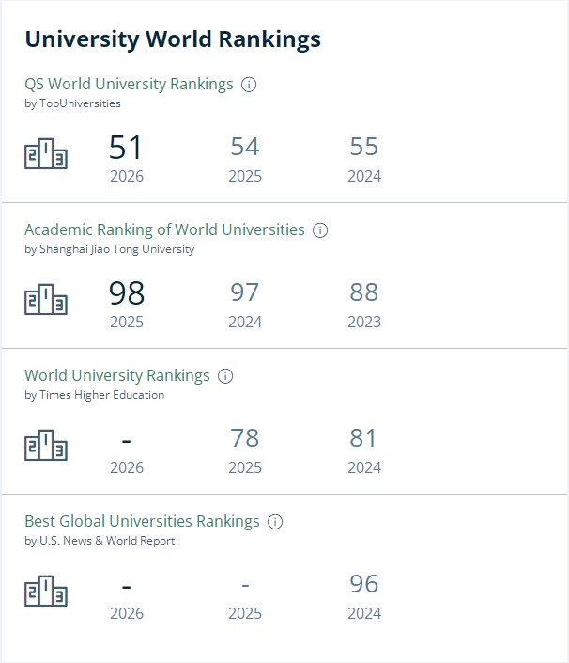Select U.S. News 2024 rank value 96

364,584
